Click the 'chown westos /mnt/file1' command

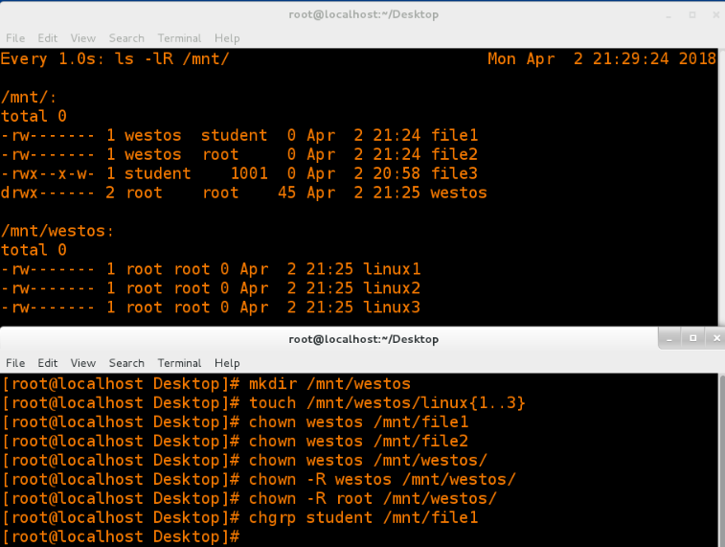click(x=358, y=422)
